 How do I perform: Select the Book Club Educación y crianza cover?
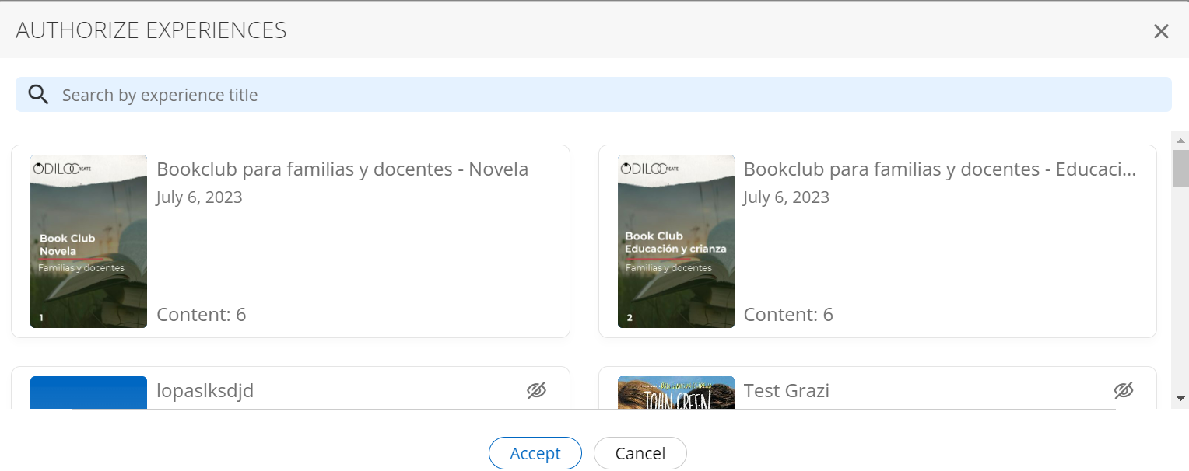(x=676, y=241)
